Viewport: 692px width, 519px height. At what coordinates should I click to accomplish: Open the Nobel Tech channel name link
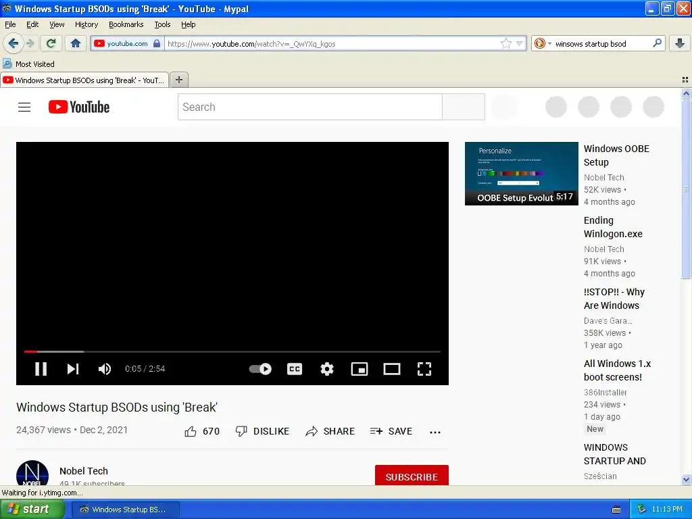pos(83,471)
